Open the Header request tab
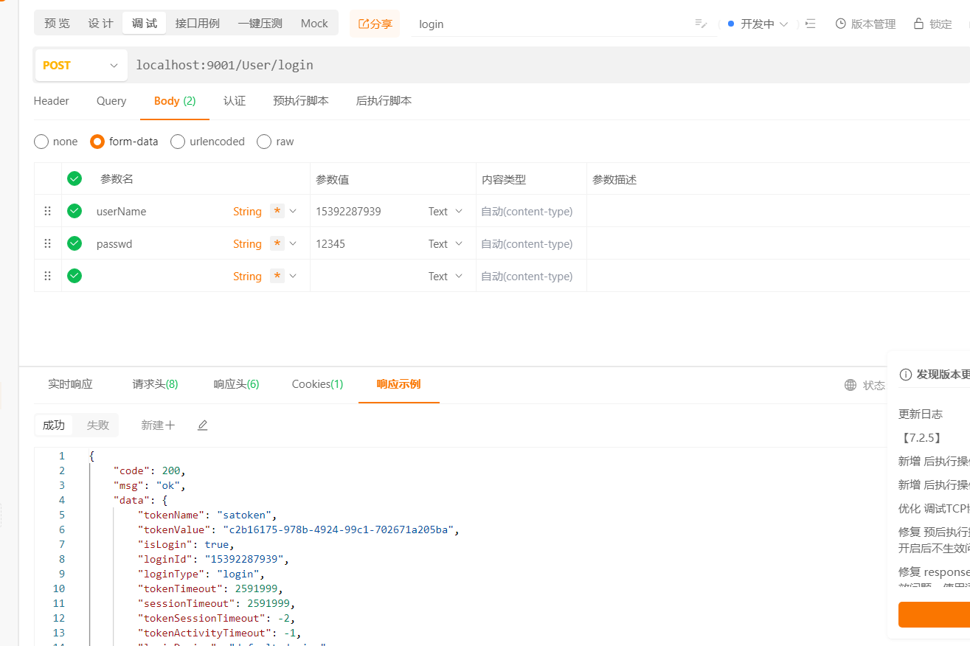This screenshot has height=646, width=970. coord(52,101)
